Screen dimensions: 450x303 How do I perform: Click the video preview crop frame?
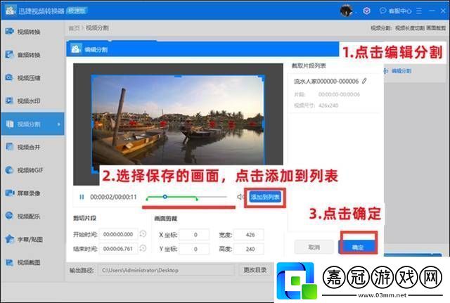pyautogui.click(x=178, y=124)
